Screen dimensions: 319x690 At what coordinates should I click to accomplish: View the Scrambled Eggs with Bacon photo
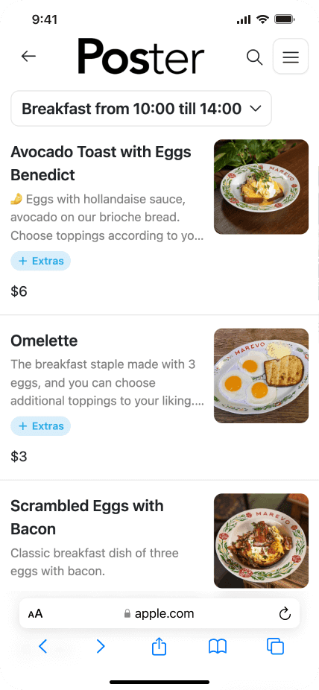pyautogui.click(x=262, y=540)
